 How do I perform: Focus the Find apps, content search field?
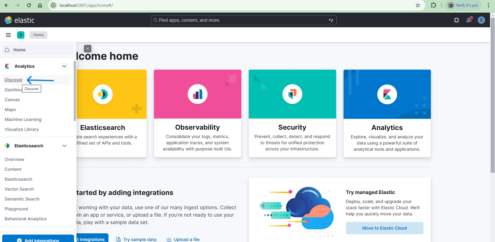pos(243,20)
